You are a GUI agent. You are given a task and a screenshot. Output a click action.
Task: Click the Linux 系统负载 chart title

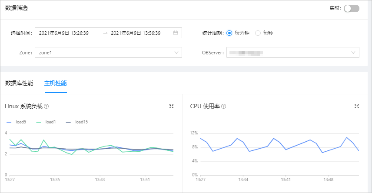[24, 106]
